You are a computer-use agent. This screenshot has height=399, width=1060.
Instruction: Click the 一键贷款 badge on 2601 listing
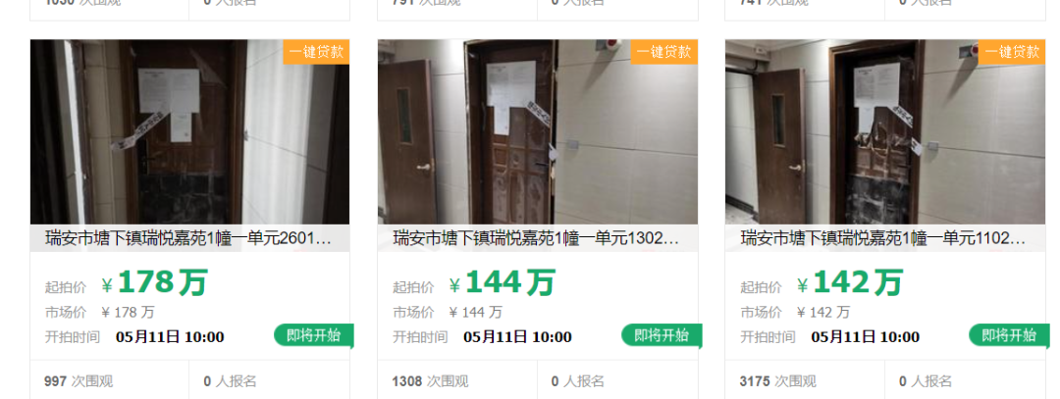(316, 52)
